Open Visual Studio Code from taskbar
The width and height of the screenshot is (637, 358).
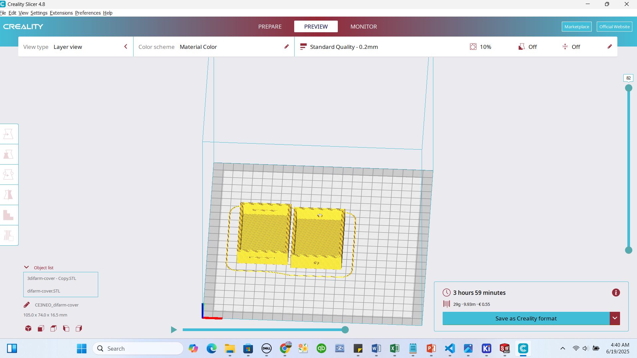click(x=450, y=348)
